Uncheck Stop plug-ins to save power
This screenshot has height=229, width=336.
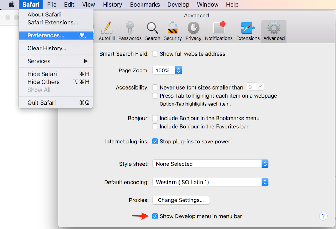[x=155, y=142]
